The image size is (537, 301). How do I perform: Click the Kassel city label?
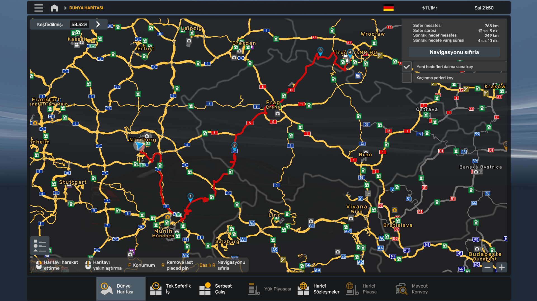[76, 39]
